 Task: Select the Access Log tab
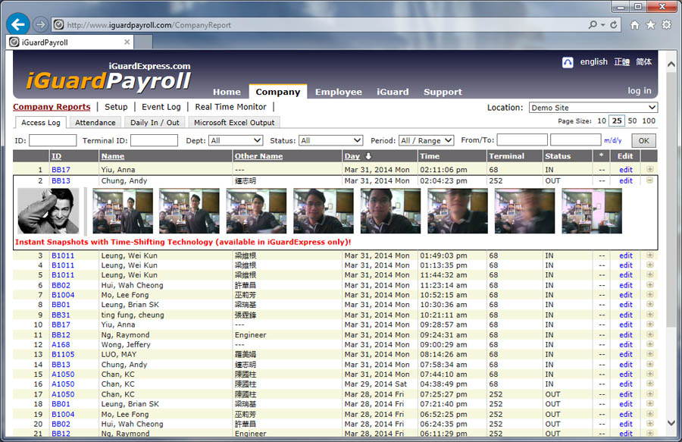pos(41,123)
